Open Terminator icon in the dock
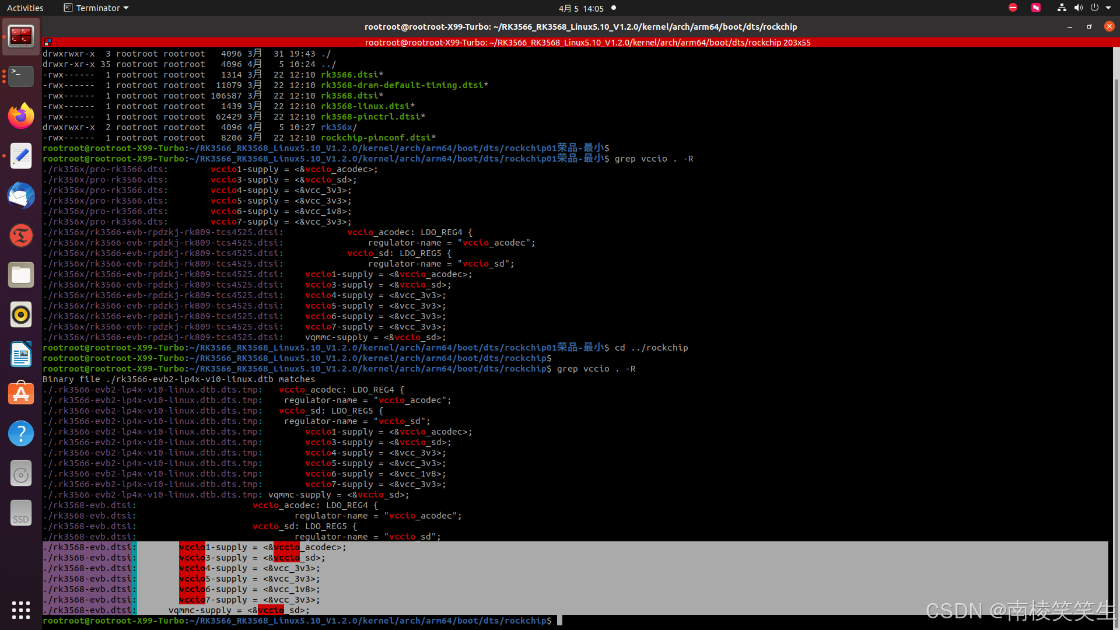This screenshot has height=630, width=1120. [21, 36]
